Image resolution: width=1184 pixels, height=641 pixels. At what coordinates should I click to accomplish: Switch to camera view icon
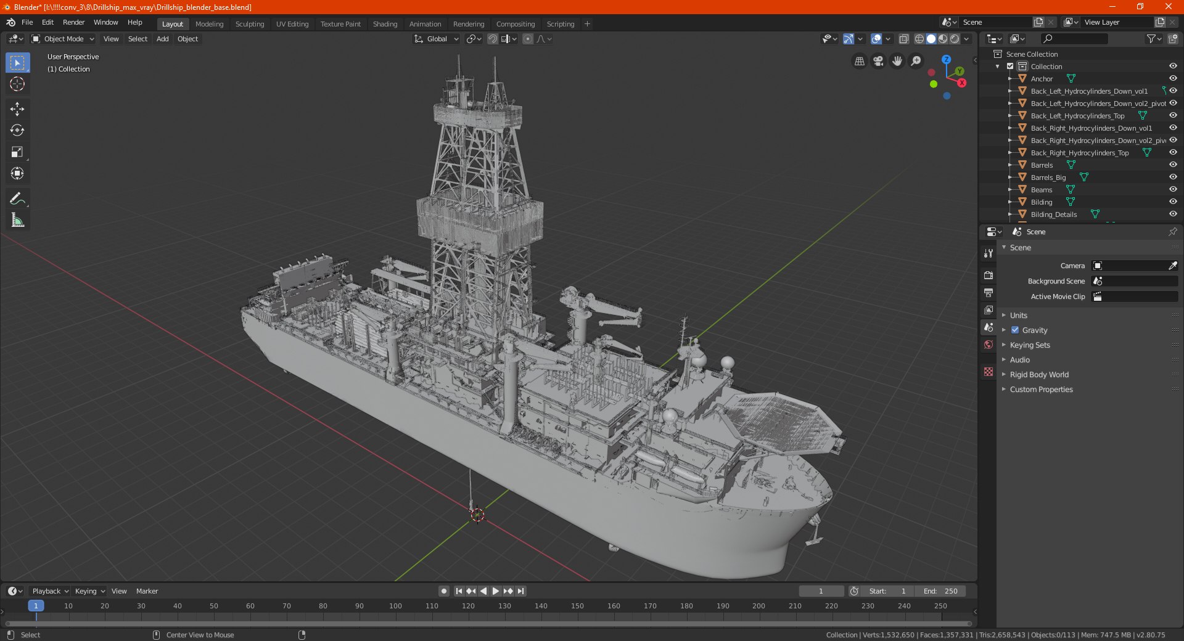point(878,61)
